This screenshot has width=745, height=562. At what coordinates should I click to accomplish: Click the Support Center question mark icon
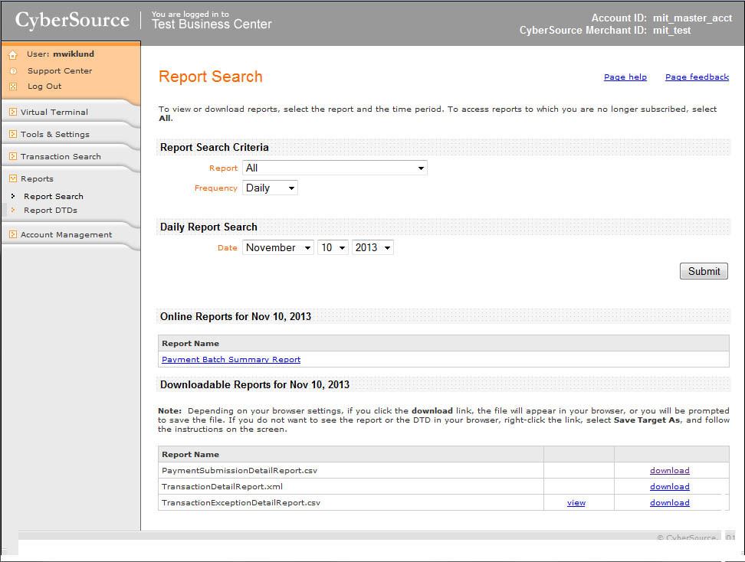click(13, 71)
